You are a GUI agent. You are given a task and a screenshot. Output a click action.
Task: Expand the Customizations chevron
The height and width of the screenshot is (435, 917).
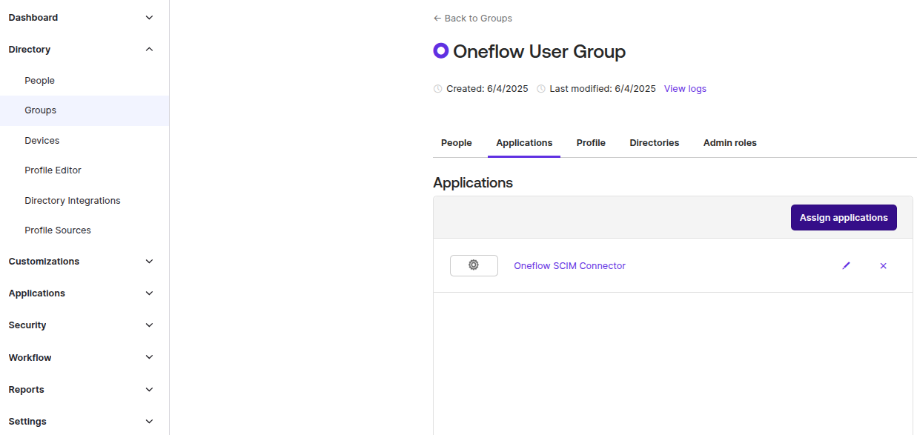(149, 262)
